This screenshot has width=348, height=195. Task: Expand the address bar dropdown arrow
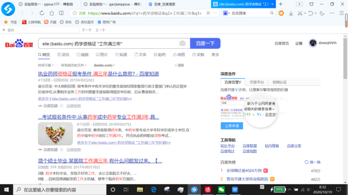tap(215, 13)
